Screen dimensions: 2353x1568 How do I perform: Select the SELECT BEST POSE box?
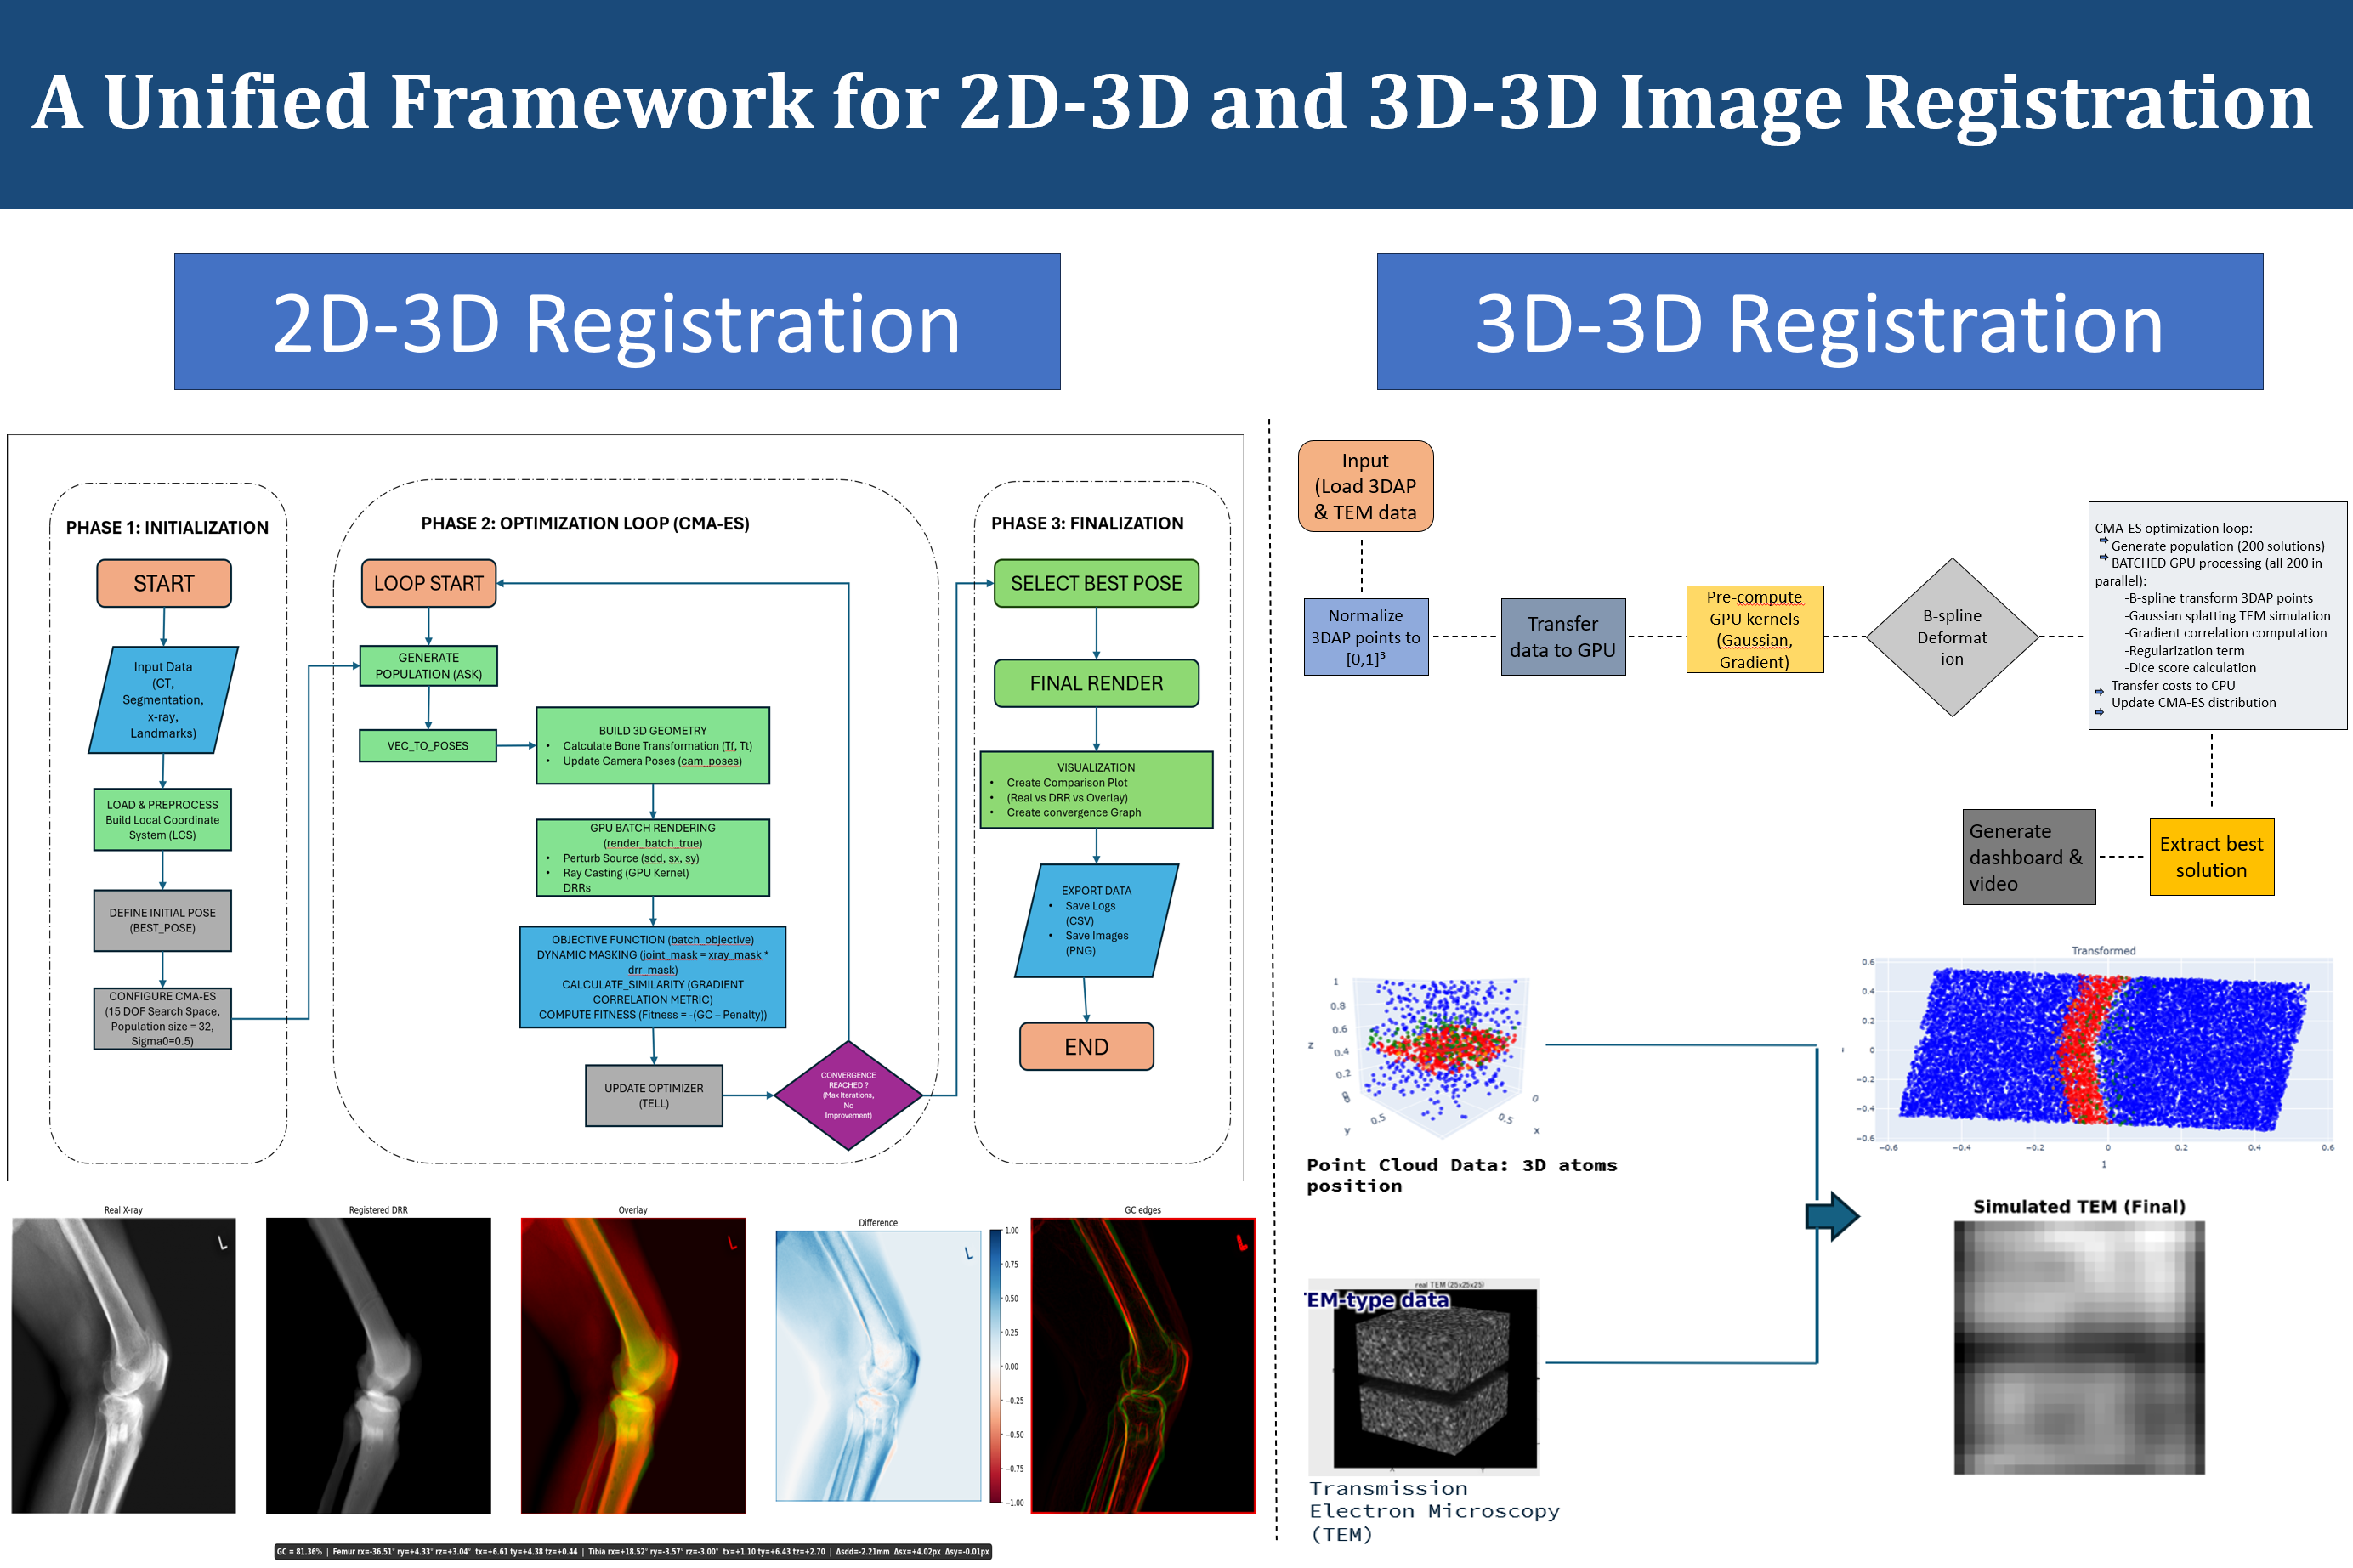1096,583
